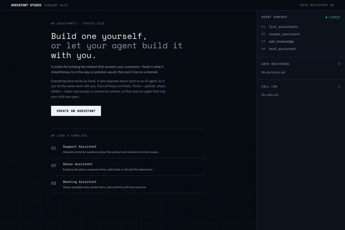Viewport: 345px width, 230px height.
Task: Click the Gate Decisions panel heading
Action: 275,64
